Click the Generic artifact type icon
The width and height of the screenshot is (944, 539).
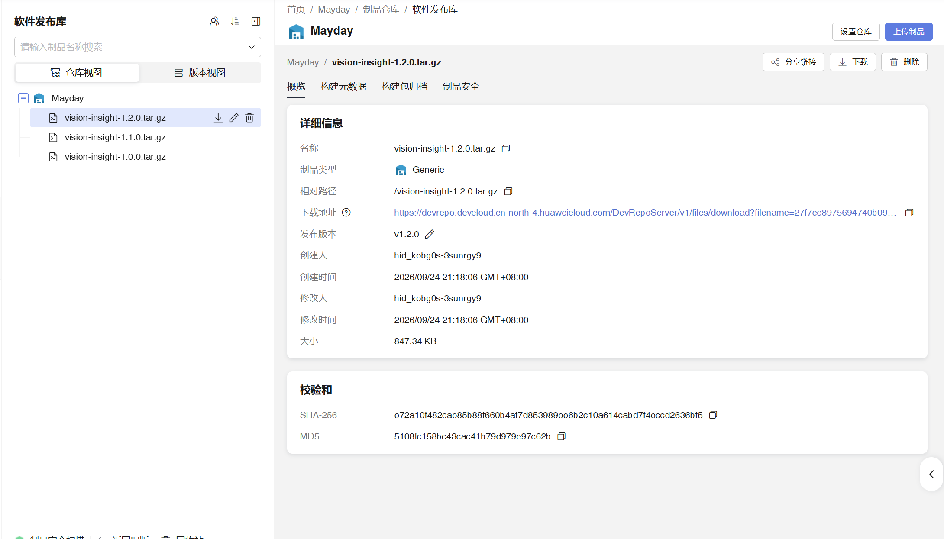click(401, 170)
